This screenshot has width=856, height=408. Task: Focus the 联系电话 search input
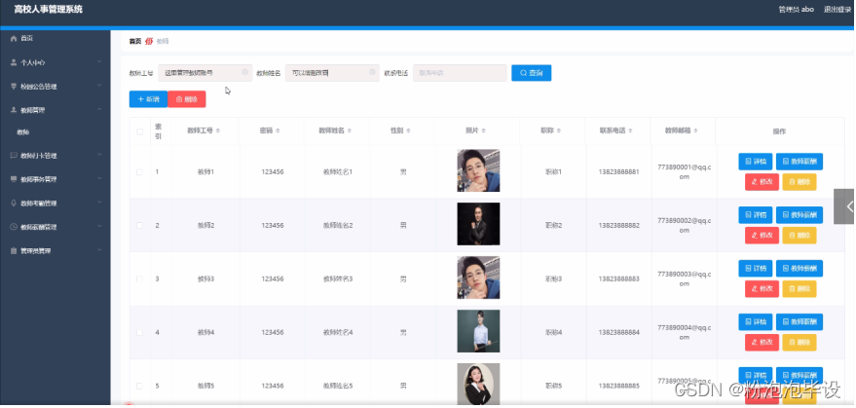461,73
